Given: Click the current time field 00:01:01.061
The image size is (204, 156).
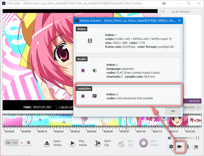Looking at the screenshot, I should coord(42,107).
